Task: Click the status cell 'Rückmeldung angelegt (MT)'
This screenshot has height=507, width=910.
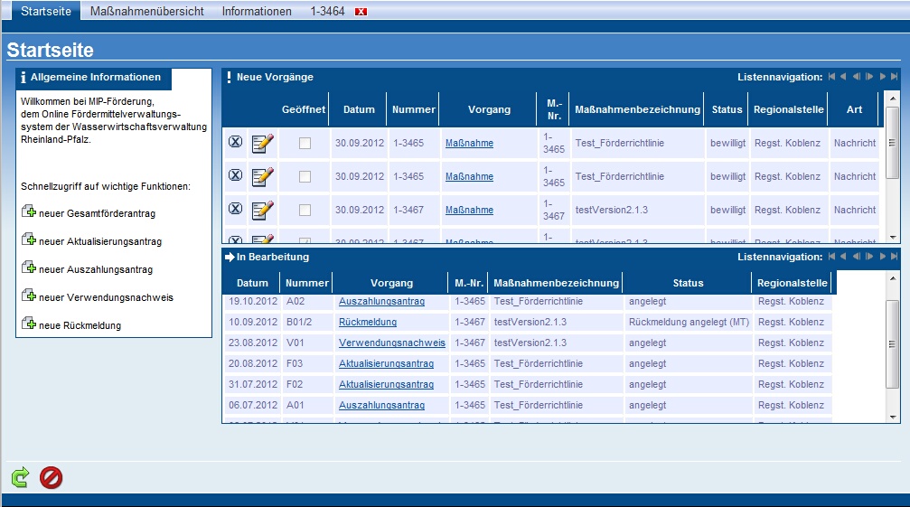Action: pos(689,322)
